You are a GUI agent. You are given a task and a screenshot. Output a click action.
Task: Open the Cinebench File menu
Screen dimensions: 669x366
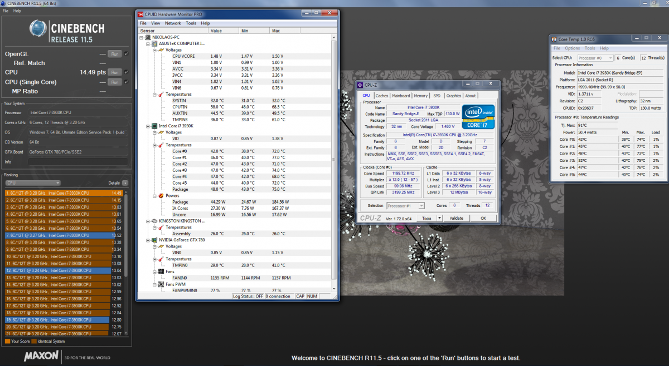point(6,11)
